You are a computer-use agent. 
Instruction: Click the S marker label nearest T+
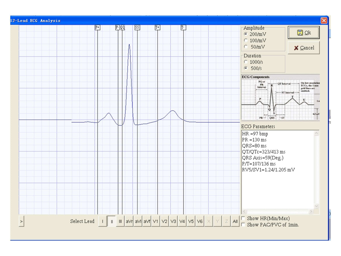138,27
